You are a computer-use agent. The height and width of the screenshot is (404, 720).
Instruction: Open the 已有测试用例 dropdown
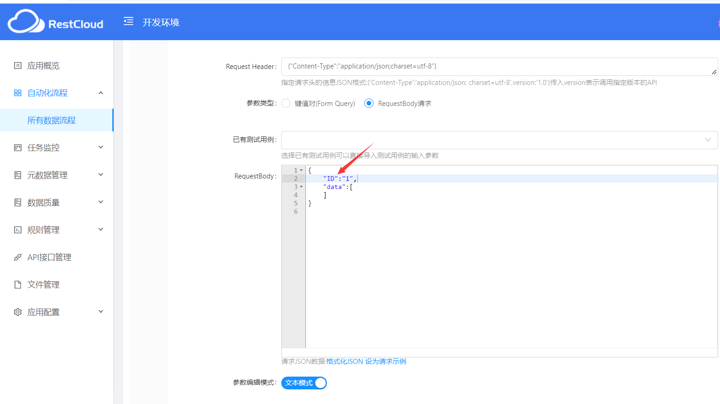coord(499,140)
